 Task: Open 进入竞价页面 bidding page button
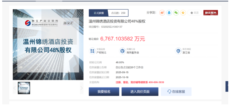[x=140, y=92]
